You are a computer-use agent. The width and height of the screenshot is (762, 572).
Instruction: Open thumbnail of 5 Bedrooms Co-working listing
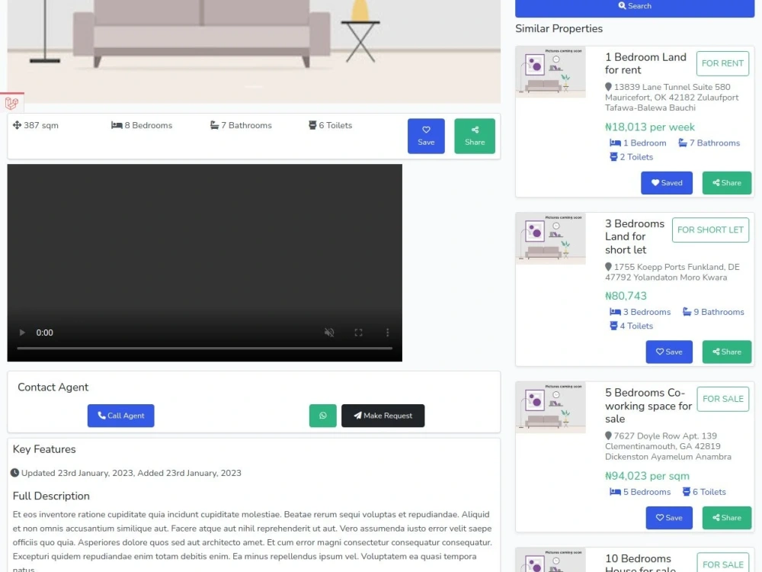click(x=551, y=407)
